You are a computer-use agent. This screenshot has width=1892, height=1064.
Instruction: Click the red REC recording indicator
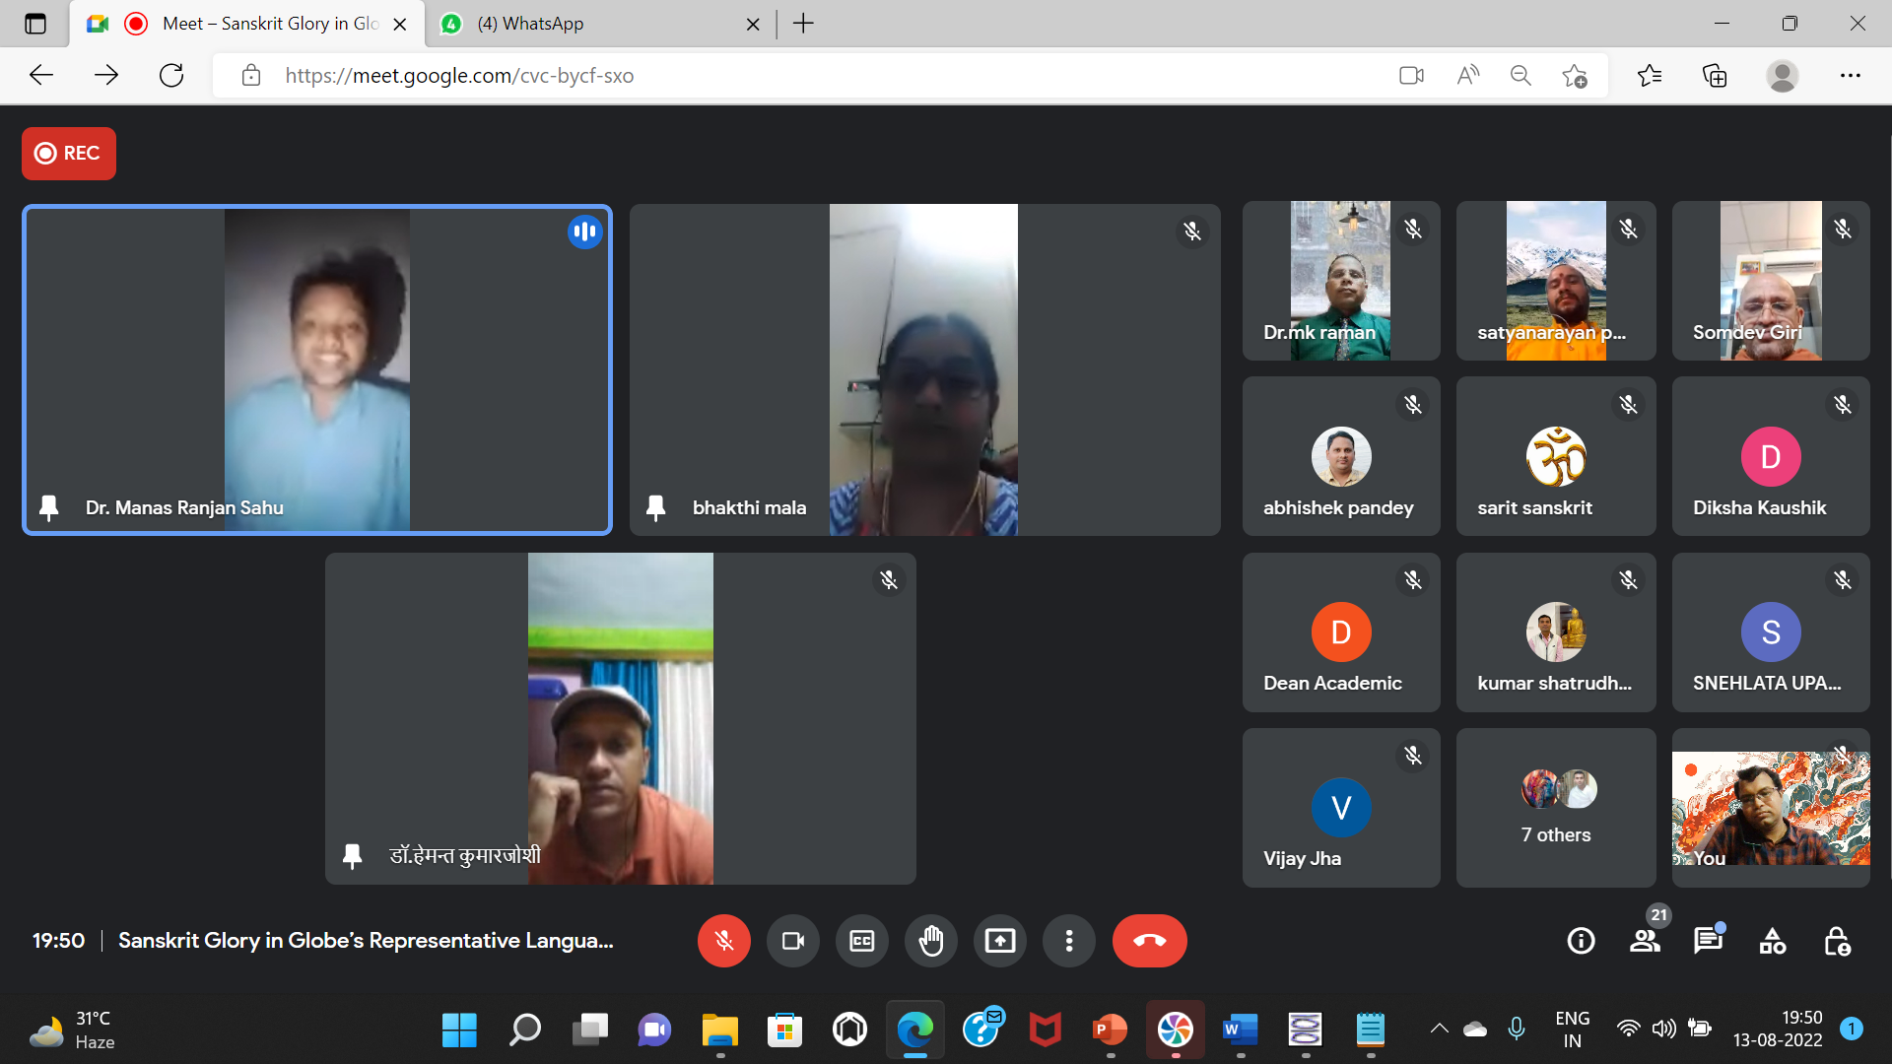[x=68, y=154]
